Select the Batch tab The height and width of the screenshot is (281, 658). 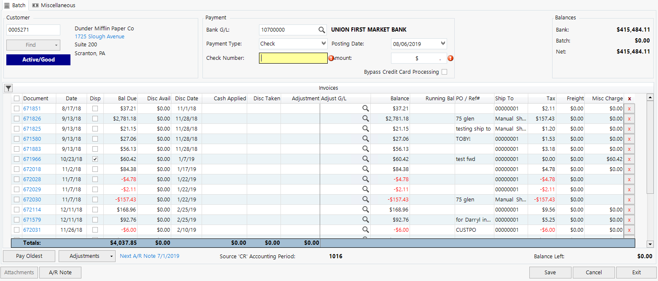pos(15,5)
